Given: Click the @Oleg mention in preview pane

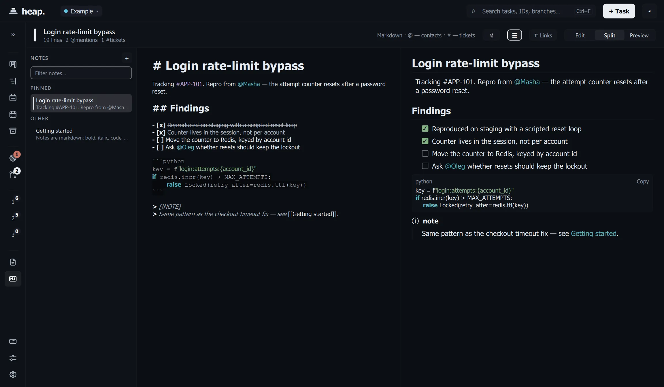Looking at the screenshot, I should click(x=455, y=166).
